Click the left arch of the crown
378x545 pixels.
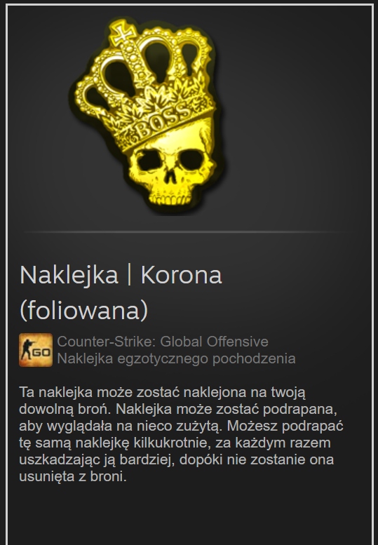[x=91, y=95]
